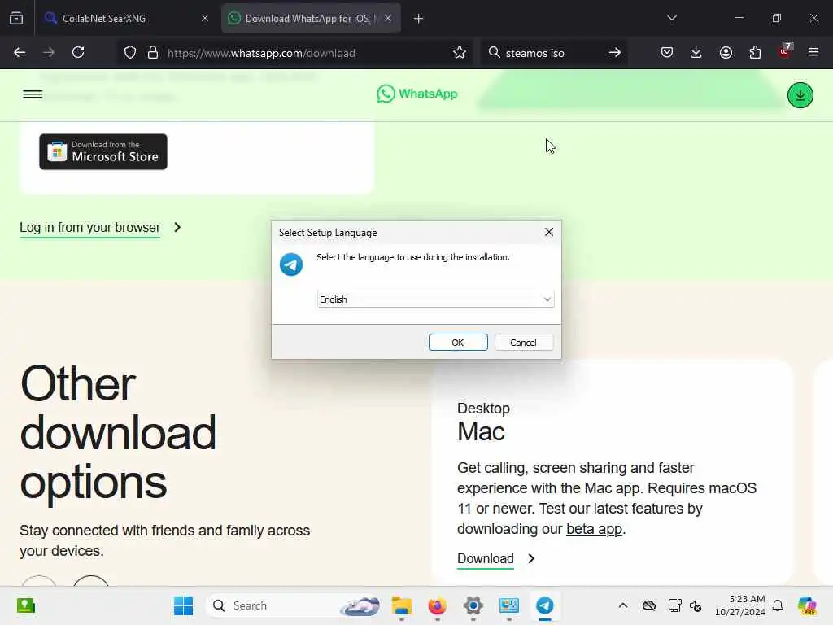Click the WhatsApp logo in the header
Viewport: 833px width, 625px height.
coord(417,94)
